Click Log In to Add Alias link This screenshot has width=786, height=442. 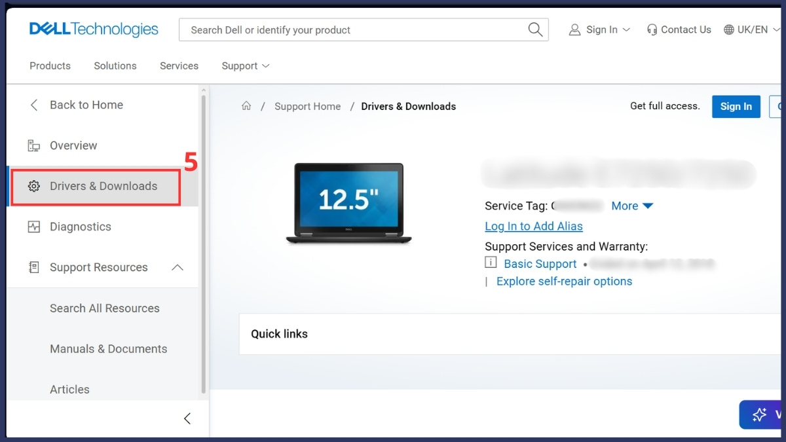[534, 226]
